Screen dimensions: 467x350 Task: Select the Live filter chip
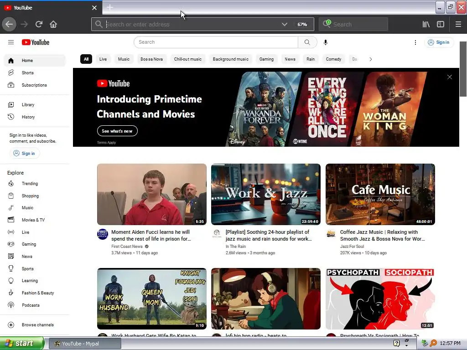click(x=103, y=59)
